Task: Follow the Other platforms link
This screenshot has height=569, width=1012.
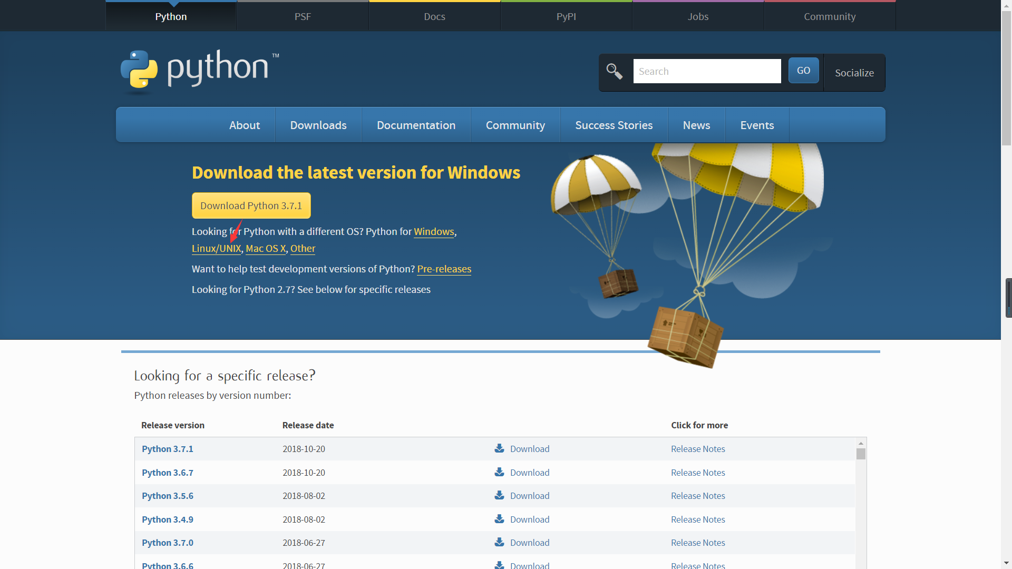Action: click(x=303, y=248)
